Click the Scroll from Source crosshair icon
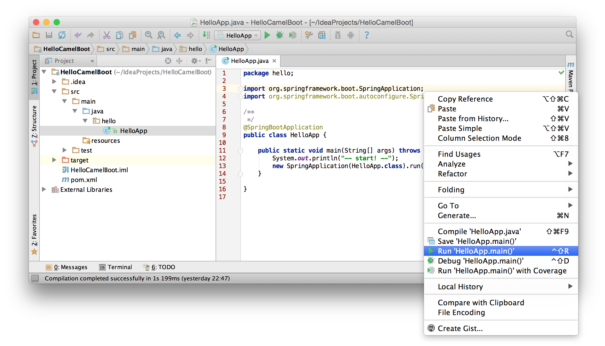The height and width of the screenshot is (346, 605). click(x=168, y=61)
